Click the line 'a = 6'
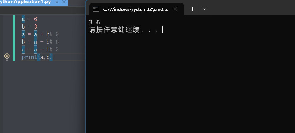Screen dimensions: 295x133 tap(29, 19)
